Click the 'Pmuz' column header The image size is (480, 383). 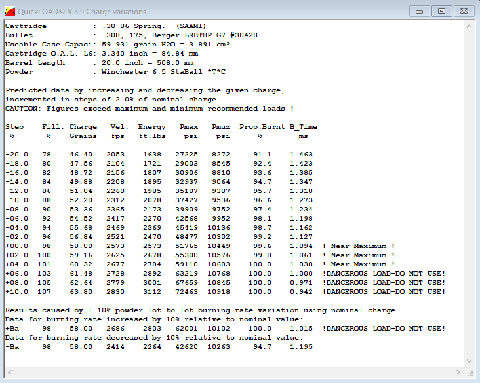(221, 127)
